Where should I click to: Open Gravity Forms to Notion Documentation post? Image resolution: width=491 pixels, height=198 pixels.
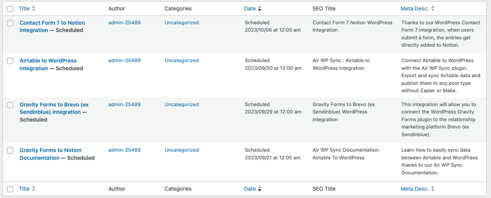pos(50,154)
